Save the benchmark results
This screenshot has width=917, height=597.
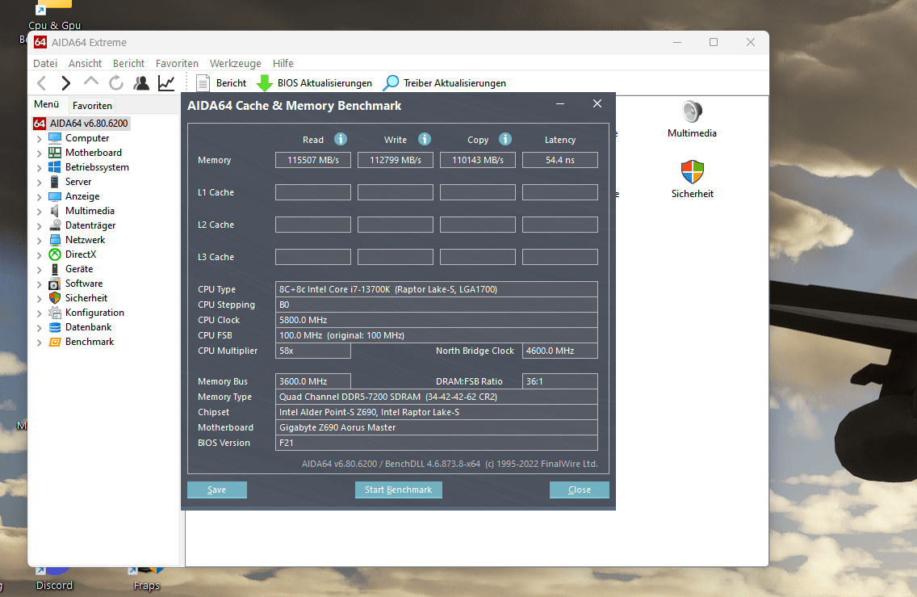click(217, 490)
